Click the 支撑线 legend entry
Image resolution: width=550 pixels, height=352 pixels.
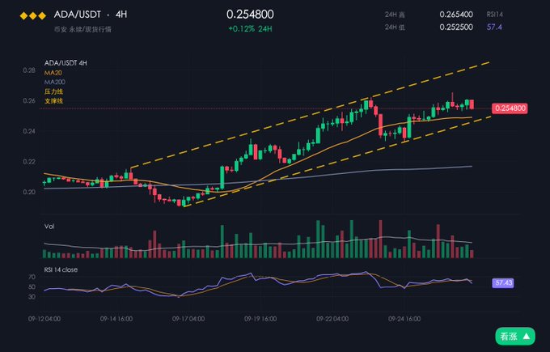point(53,101)
